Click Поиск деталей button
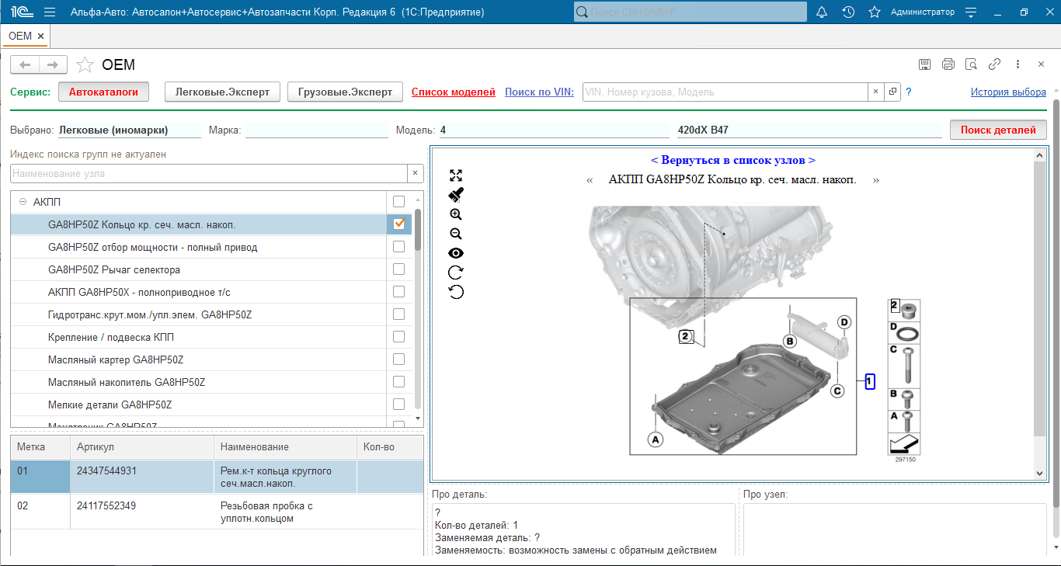 (998, 130)
